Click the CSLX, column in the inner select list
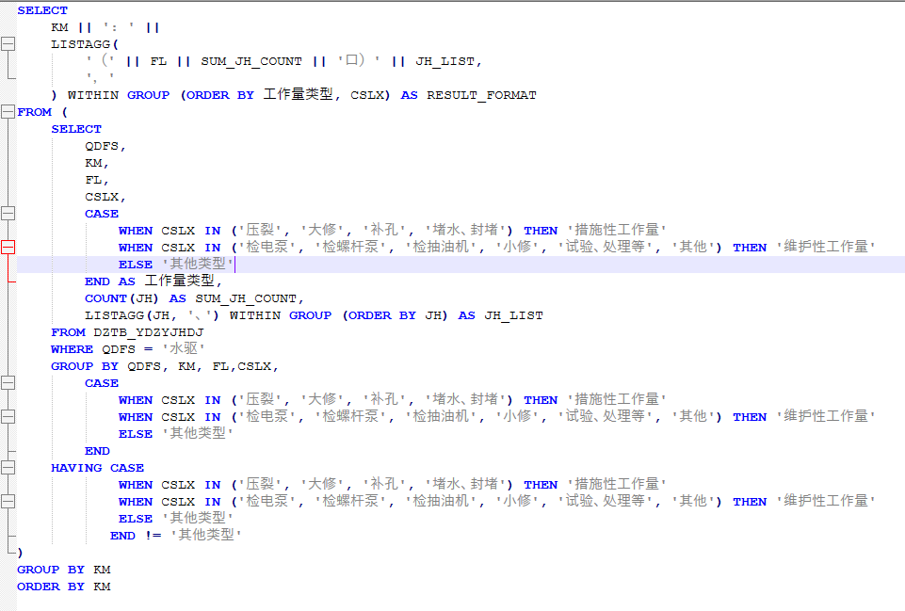The height and width of the screenshot is (611, 905). [105, 198]
